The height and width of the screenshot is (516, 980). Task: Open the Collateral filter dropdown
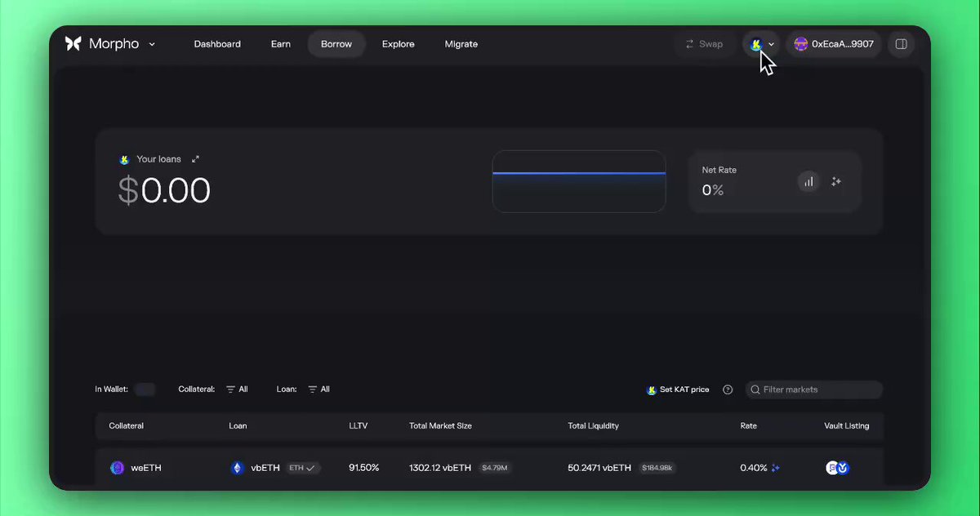click(237, 389)
